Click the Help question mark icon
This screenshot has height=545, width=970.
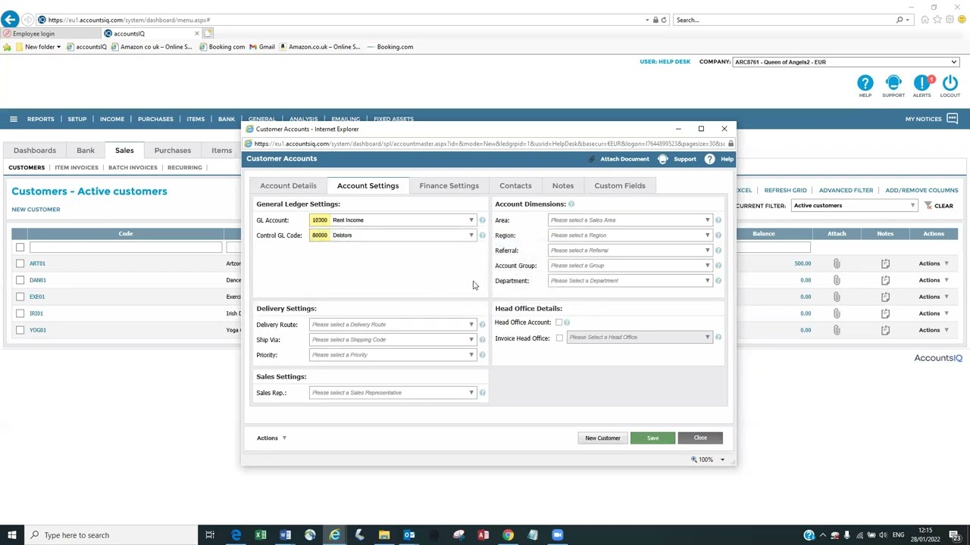[710, 159]
